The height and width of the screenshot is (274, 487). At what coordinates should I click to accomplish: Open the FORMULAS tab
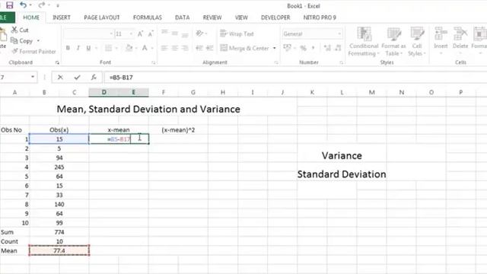(x=148, y=18)
